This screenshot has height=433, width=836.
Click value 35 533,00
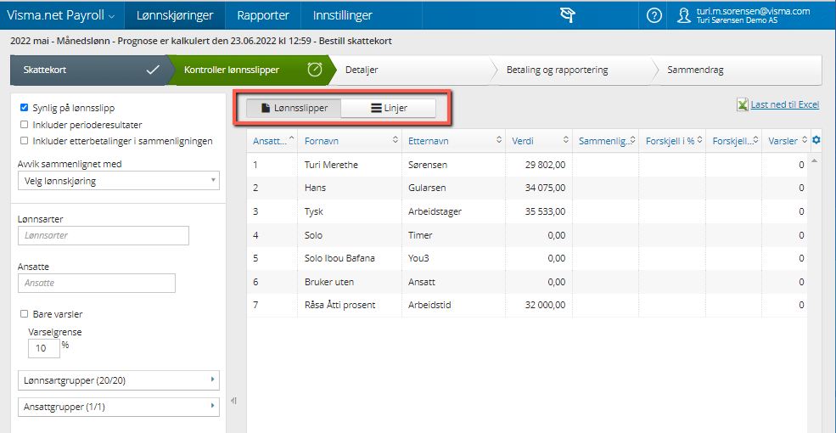[545, 211]
